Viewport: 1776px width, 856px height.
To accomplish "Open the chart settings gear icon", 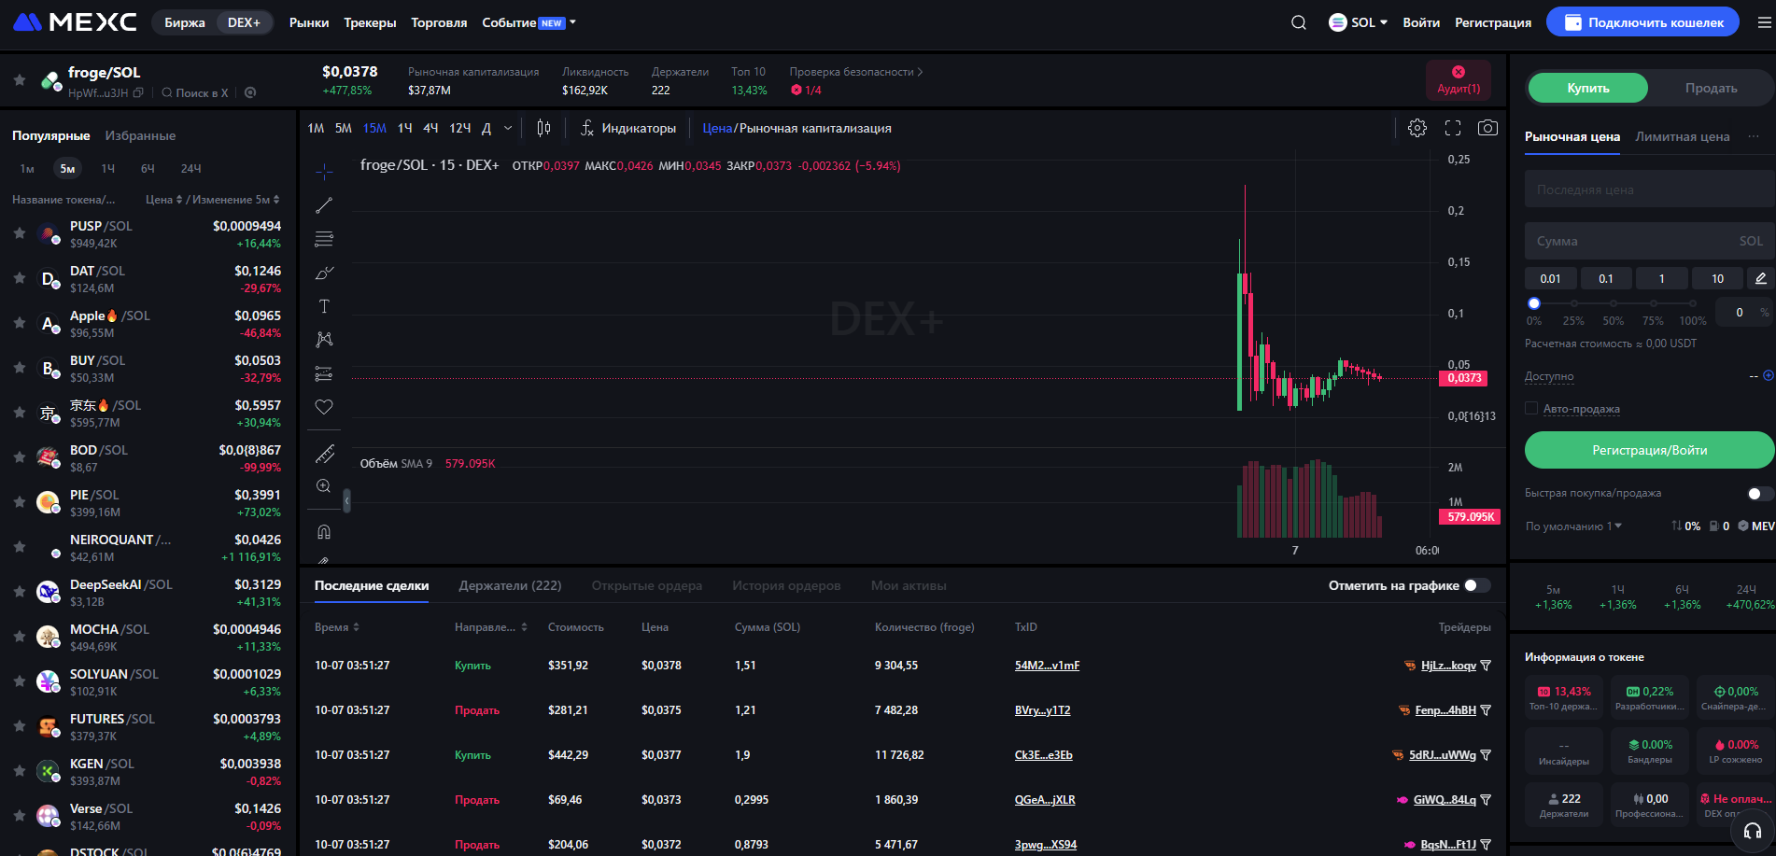I will tap(1417, 129).
